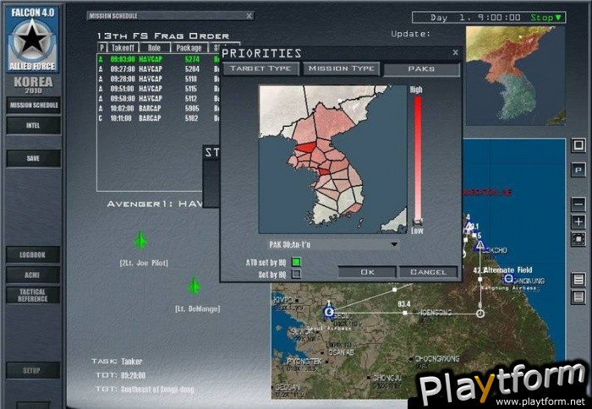Select 2Lt. Joe Pilot's aircraft icon
592x409 pixels.
tap(140, 241)
